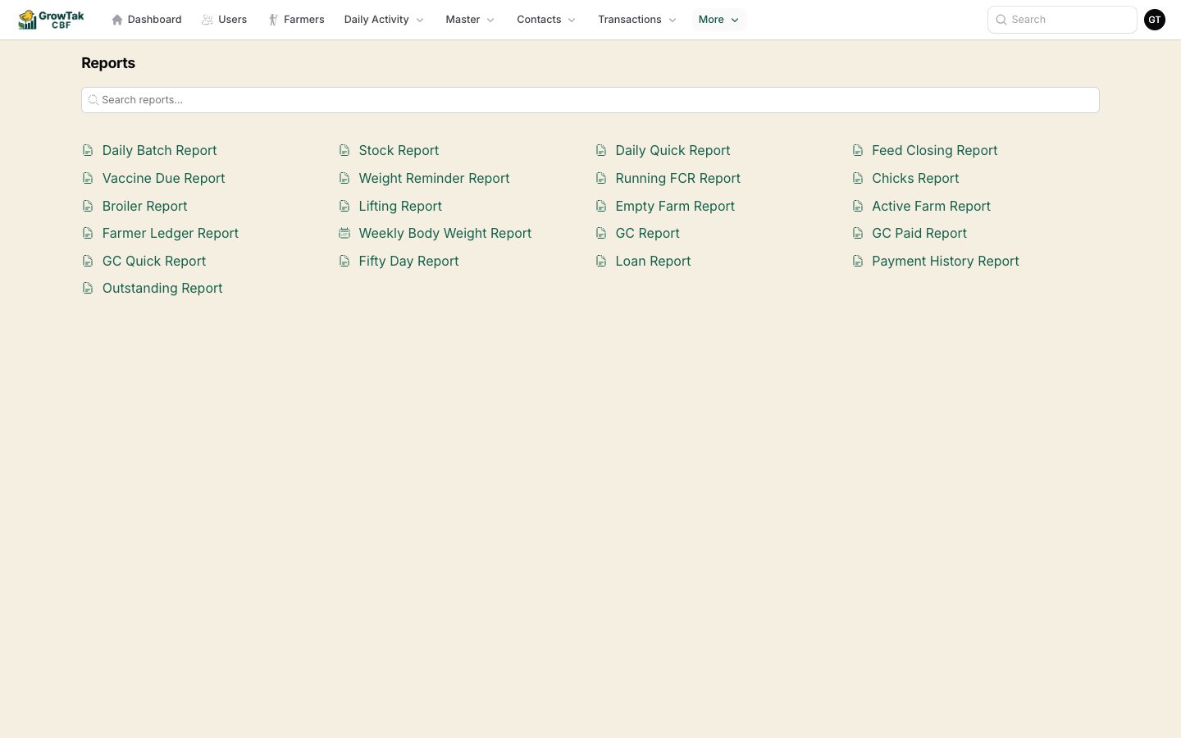The height and width of the screenshot is (738, 1181).
Task: Click the icon beside Chicks Report
Action: click(x=858, y=179)
